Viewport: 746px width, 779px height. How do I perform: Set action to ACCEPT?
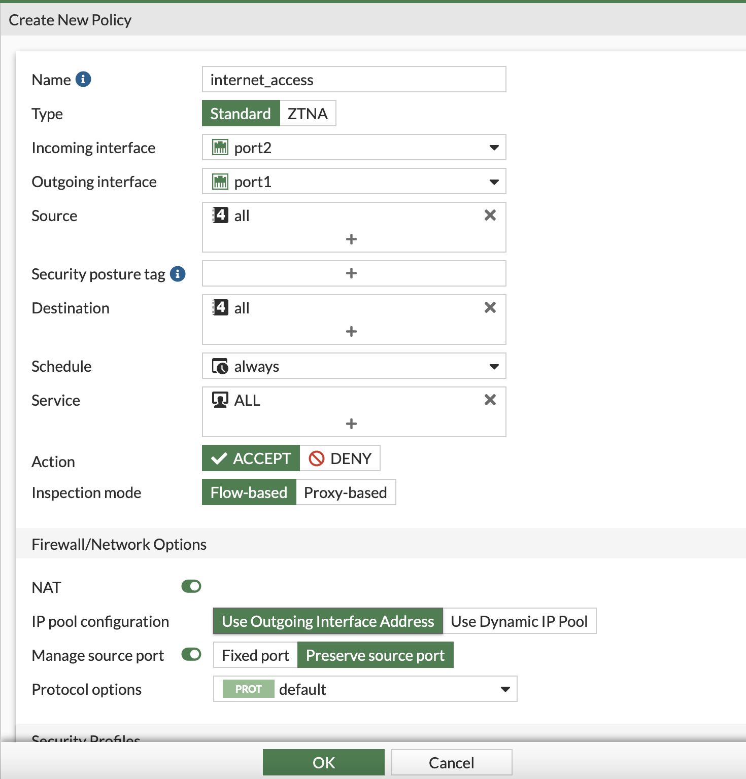pyautogui.click(x=251, y=458)
